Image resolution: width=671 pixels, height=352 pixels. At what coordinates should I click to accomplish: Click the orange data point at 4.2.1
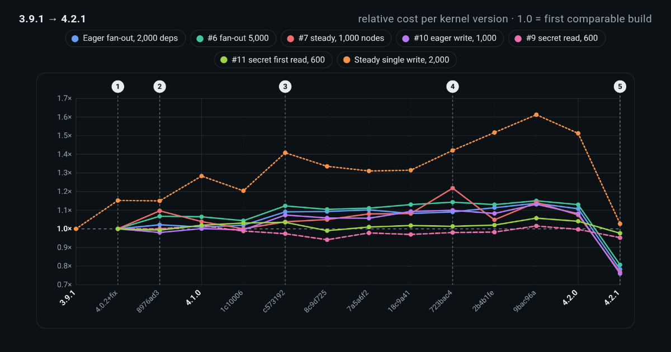620,223
